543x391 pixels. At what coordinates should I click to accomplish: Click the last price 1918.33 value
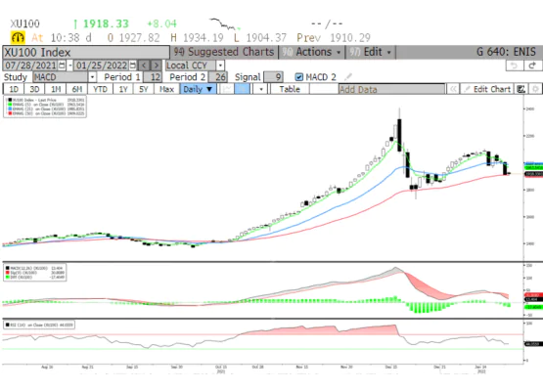pos(106,23)
